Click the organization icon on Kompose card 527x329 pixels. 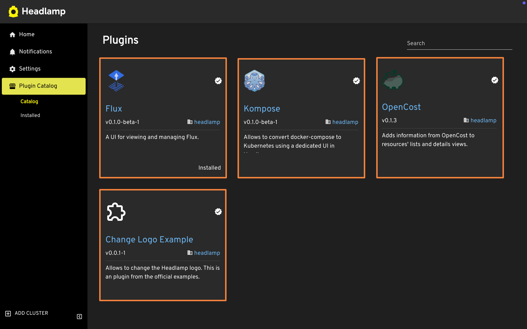(x=328, y=122)
